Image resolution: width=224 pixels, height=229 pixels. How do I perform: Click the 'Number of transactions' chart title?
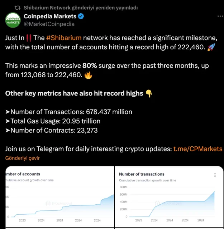[142, 174]
